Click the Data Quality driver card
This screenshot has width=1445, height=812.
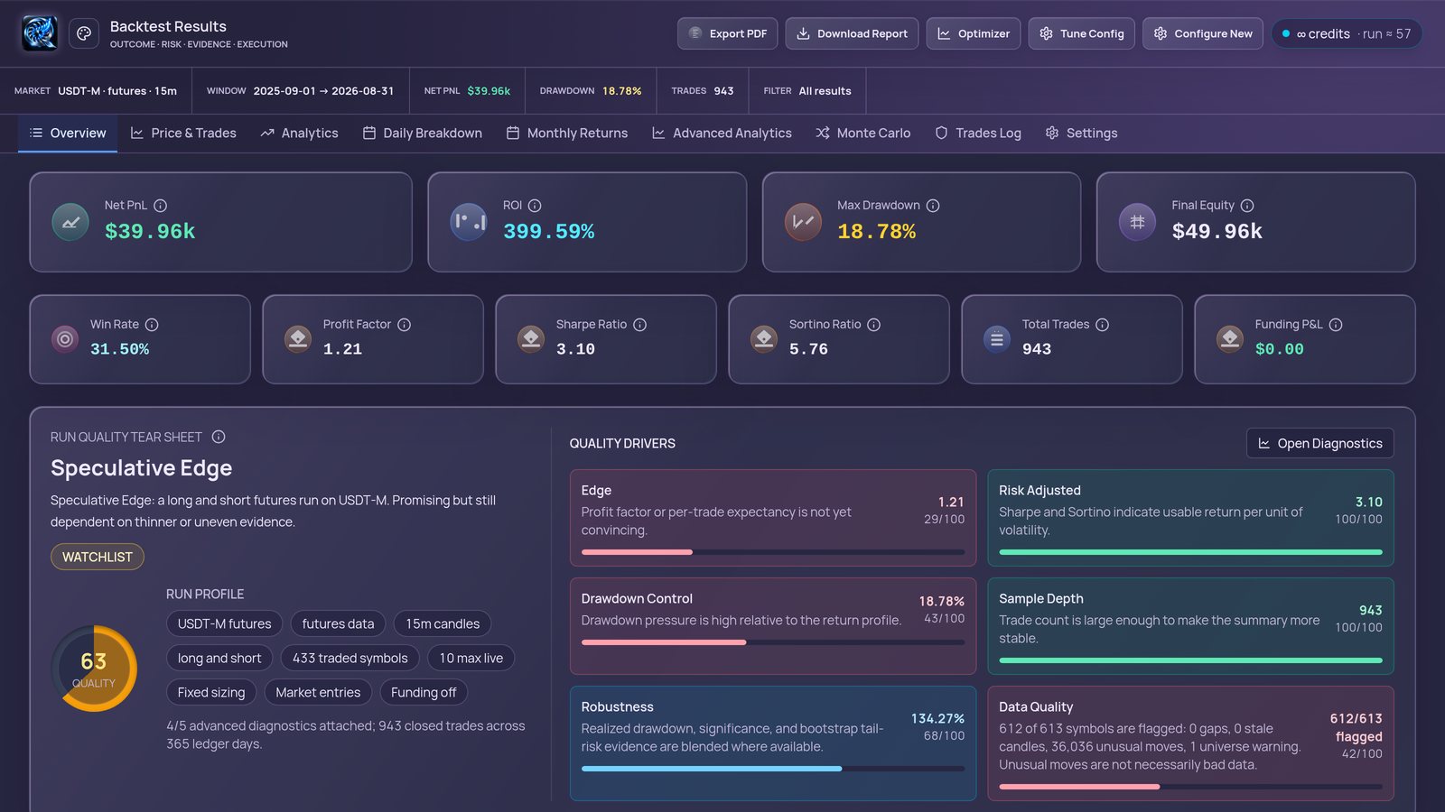click(1190, 743)
